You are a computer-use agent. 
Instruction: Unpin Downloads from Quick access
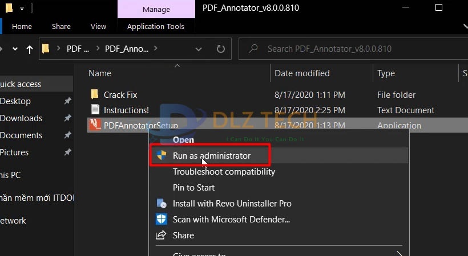(68, 118)
